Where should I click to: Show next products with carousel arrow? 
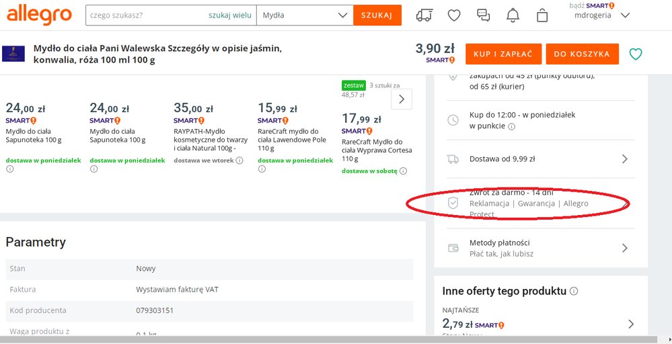click(402, 99)
